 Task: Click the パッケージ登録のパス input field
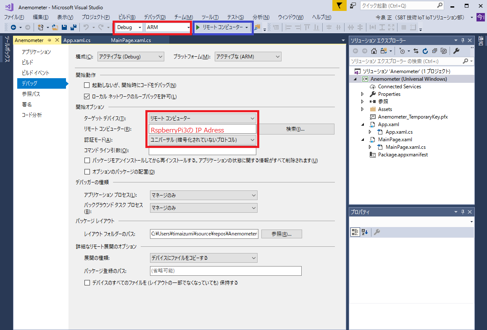coord(226,271)
